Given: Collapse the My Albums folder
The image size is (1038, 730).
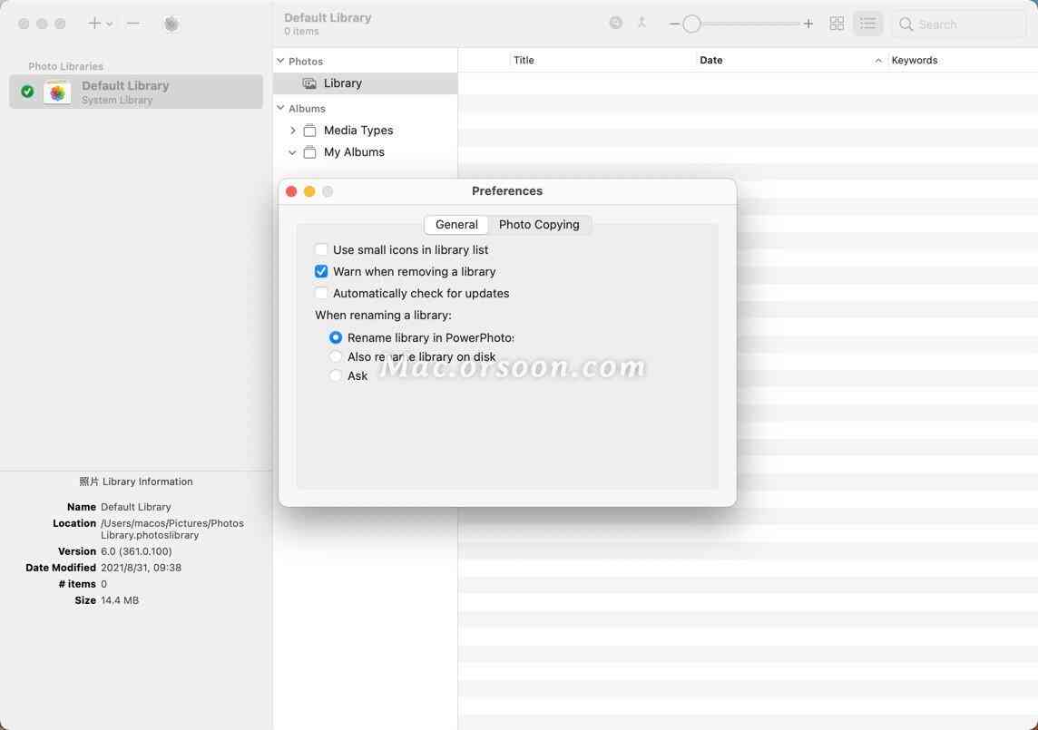Looking at the screenshot, I should tap(292, 152).
